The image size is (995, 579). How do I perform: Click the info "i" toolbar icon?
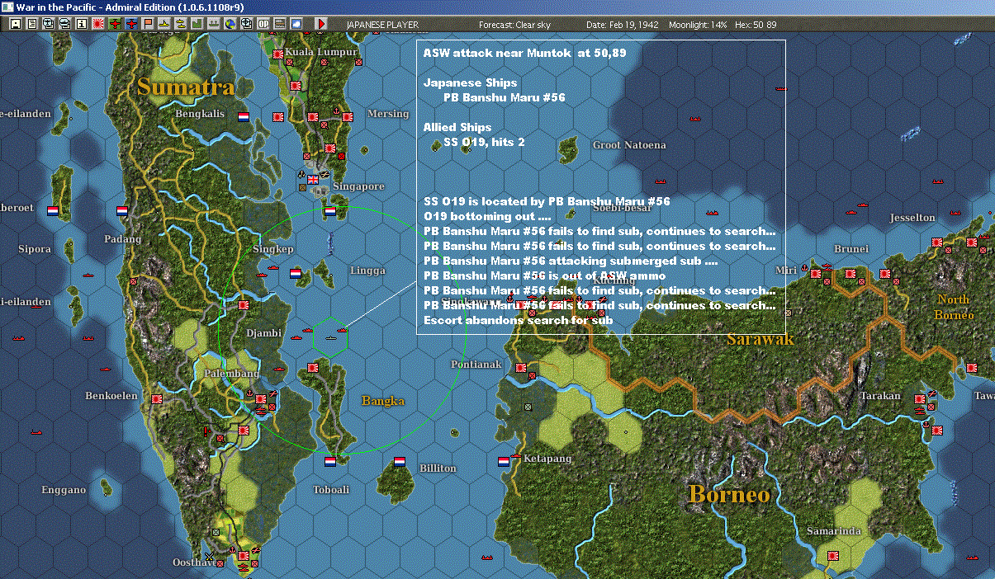pyautogui.click(x=81, y=24)
